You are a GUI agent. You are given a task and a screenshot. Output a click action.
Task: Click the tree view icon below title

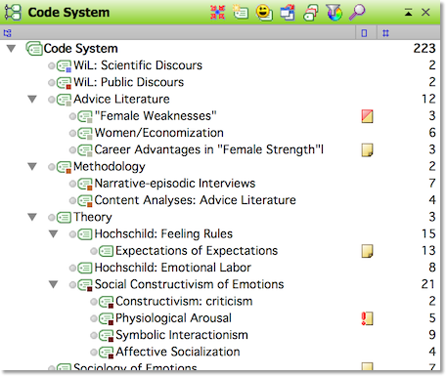(x=7, y=33)
